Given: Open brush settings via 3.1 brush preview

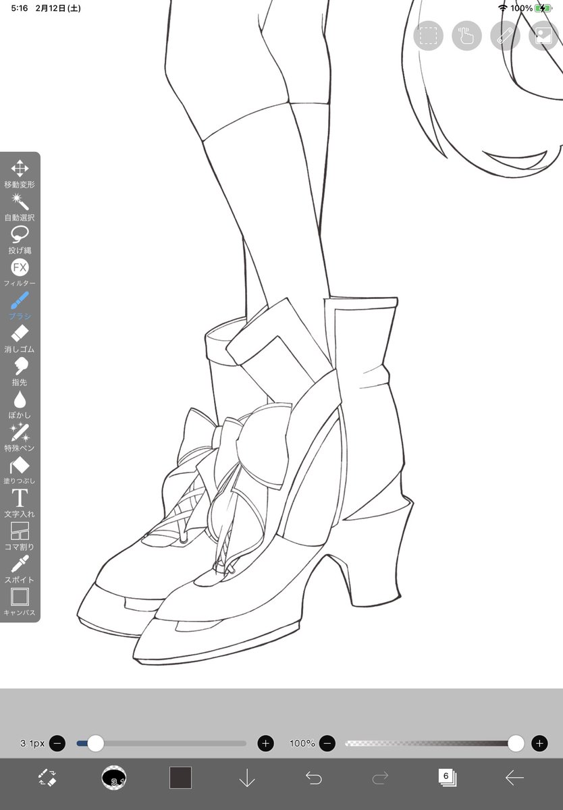Looking at the screenshot, I should click(114, 778).
